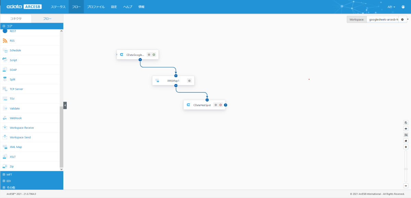Open the 情報 menu
The image size is (411, 198).
pos(141,7)
